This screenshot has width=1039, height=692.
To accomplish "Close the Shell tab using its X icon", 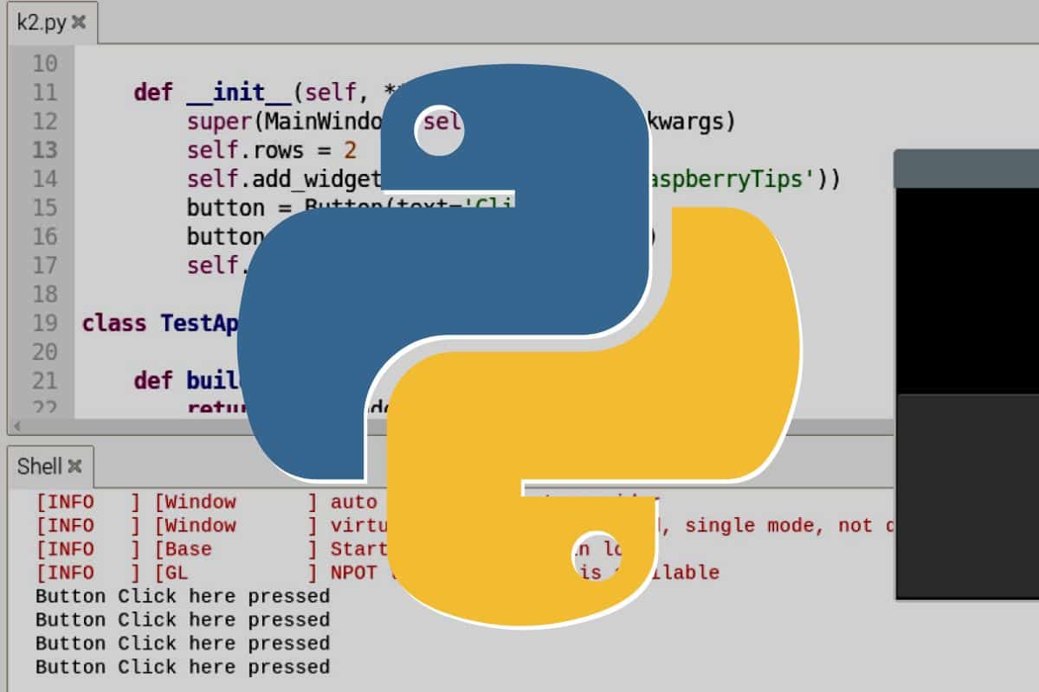I will (x=75, y=466).
